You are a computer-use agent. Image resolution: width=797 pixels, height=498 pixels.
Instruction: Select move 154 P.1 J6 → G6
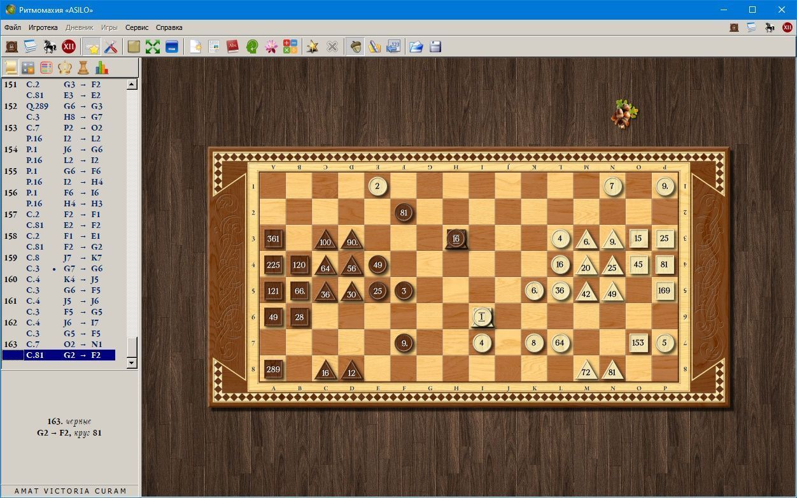point(59,149)
